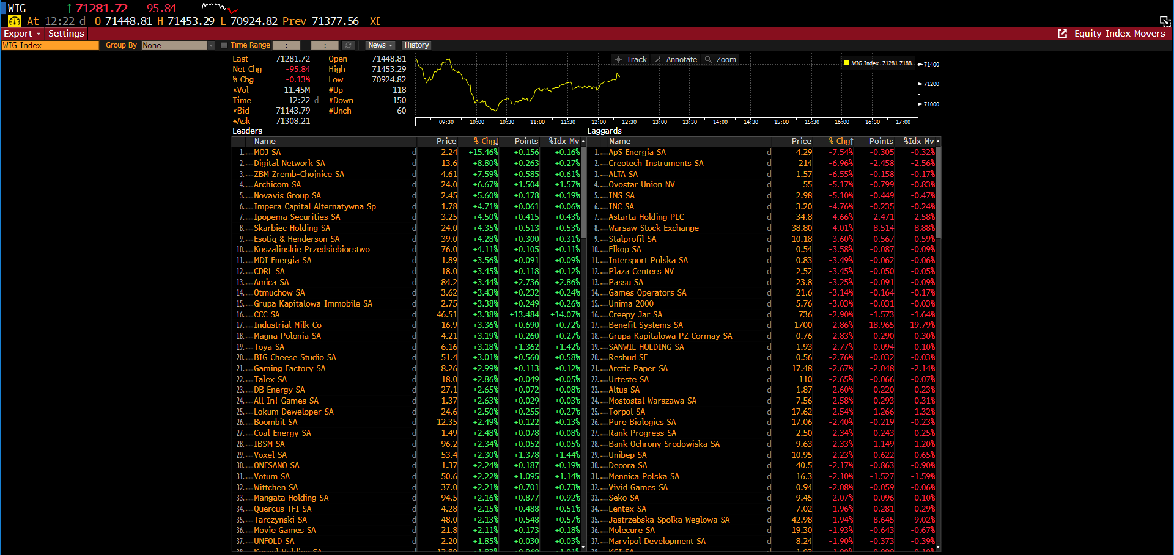The image size is (1174, 555).
Task: Sort Laggards by % Chg column
Action: 841,141
